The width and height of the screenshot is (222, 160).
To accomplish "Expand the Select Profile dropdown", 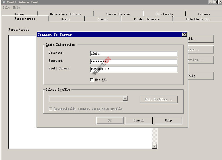I will click(125, 99).
